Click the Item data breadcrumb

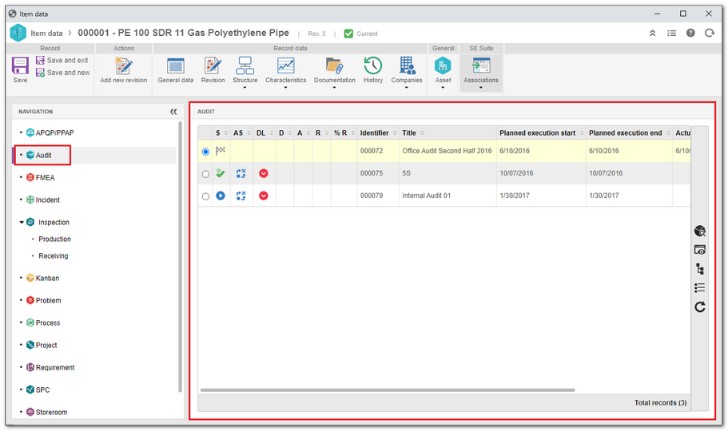coord(46,34)
